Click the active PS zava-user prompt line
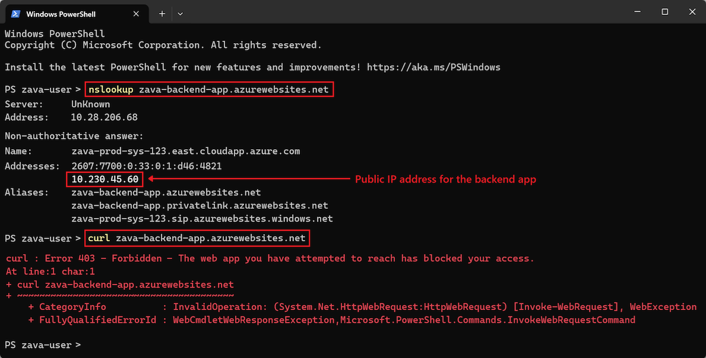This screenshot has width=706, height=358. click(x=42, y=344)
